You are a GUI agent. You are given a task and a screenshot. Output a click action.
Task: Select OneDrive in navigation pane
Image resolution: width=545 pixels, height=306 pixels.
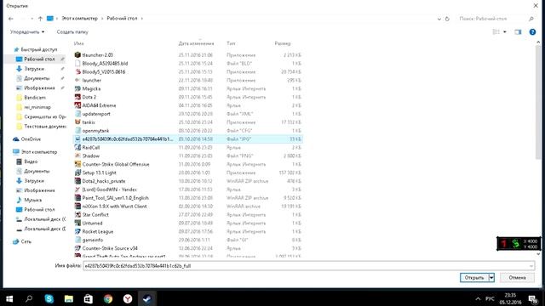pyautogui.click(x=31, y=139)
